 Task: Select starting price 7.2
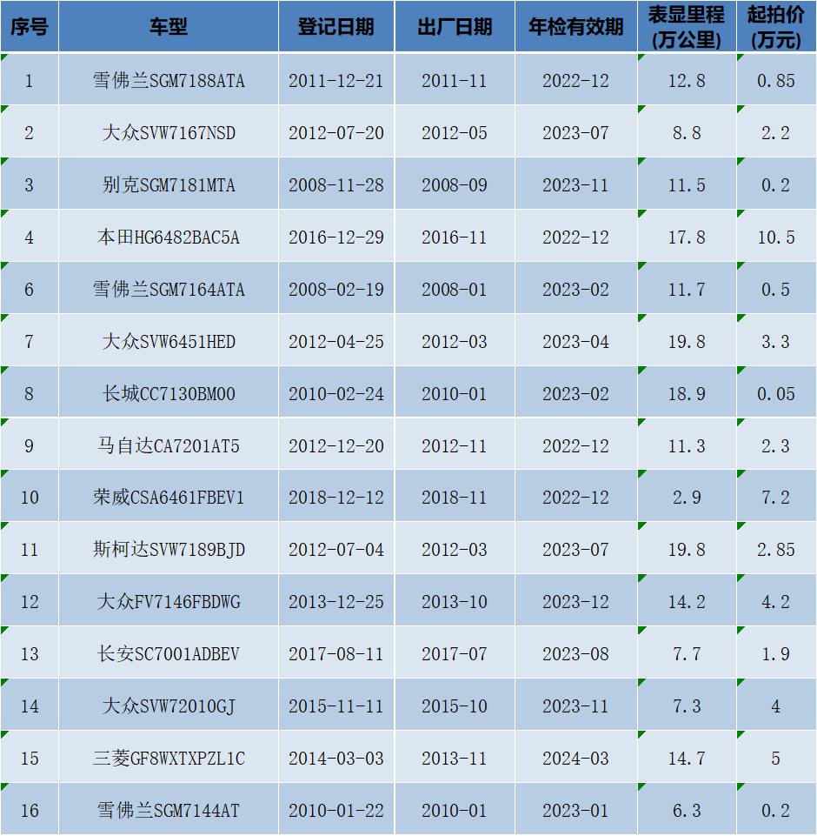(x=776, y=497)
